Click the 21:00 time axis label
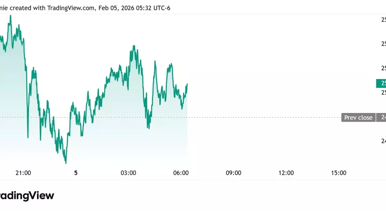 23,173
